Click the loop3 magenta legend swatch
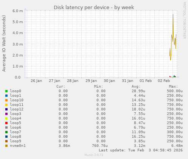 tap(6, 114)
